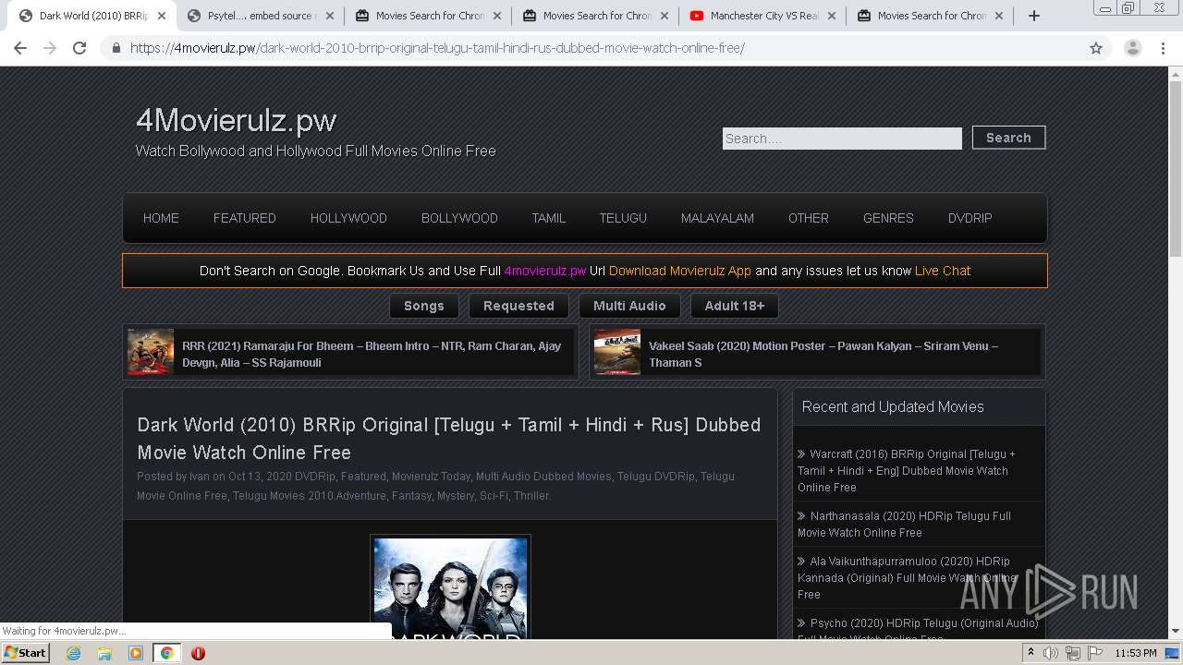Switch to the Dark World (2010) tab
This screenshot has width=1183, height=665.
[x=92, y=16]
